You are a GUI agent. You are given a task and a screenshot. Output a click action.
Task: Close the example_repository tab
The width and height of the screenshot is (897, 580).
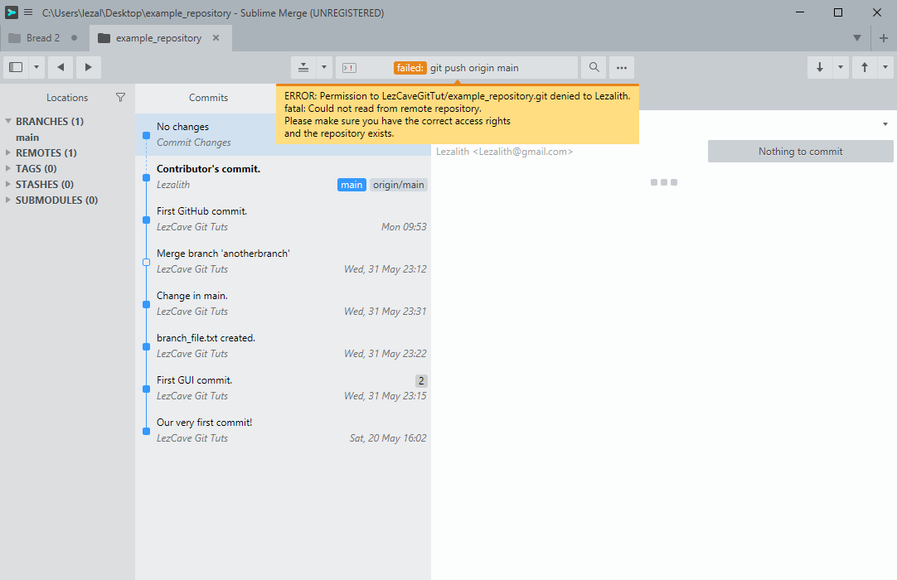216,38
